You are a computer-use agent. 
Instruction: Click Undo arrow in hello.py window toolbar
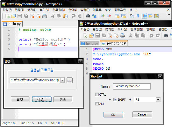pos(73,16)
